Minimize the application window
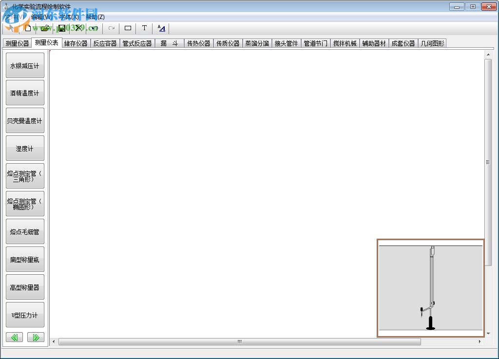This screenshot has width=499, height=359. pos(457,7)
